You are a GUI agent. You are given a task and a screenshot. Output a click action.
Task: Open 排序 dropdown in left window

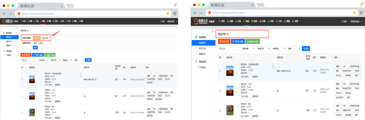pyautogui.click(x=78, y=60)
